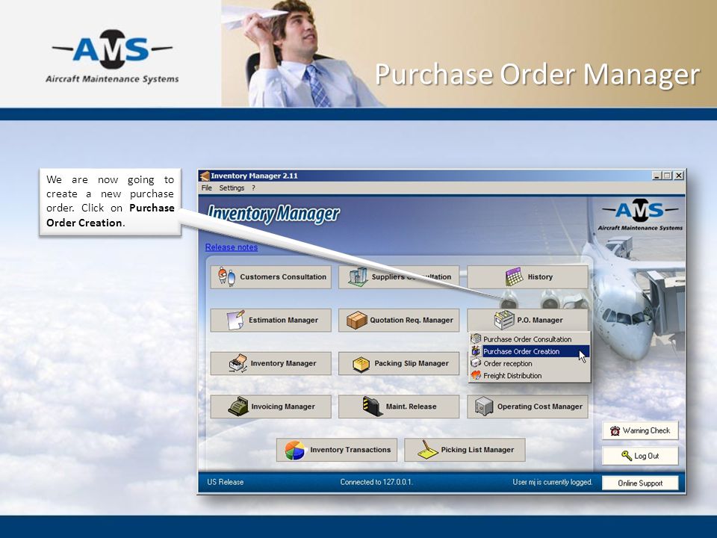Click the Warning Check button
The height and width of the screenshot is (538, 717).
coord(640,430)
